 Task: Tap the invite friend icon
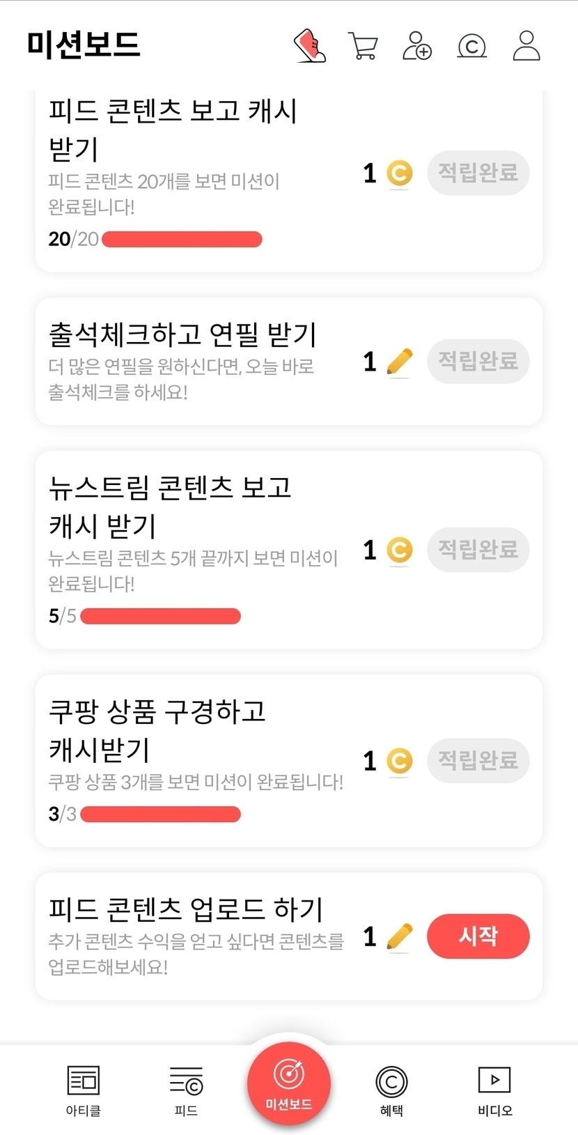point(417,46)
